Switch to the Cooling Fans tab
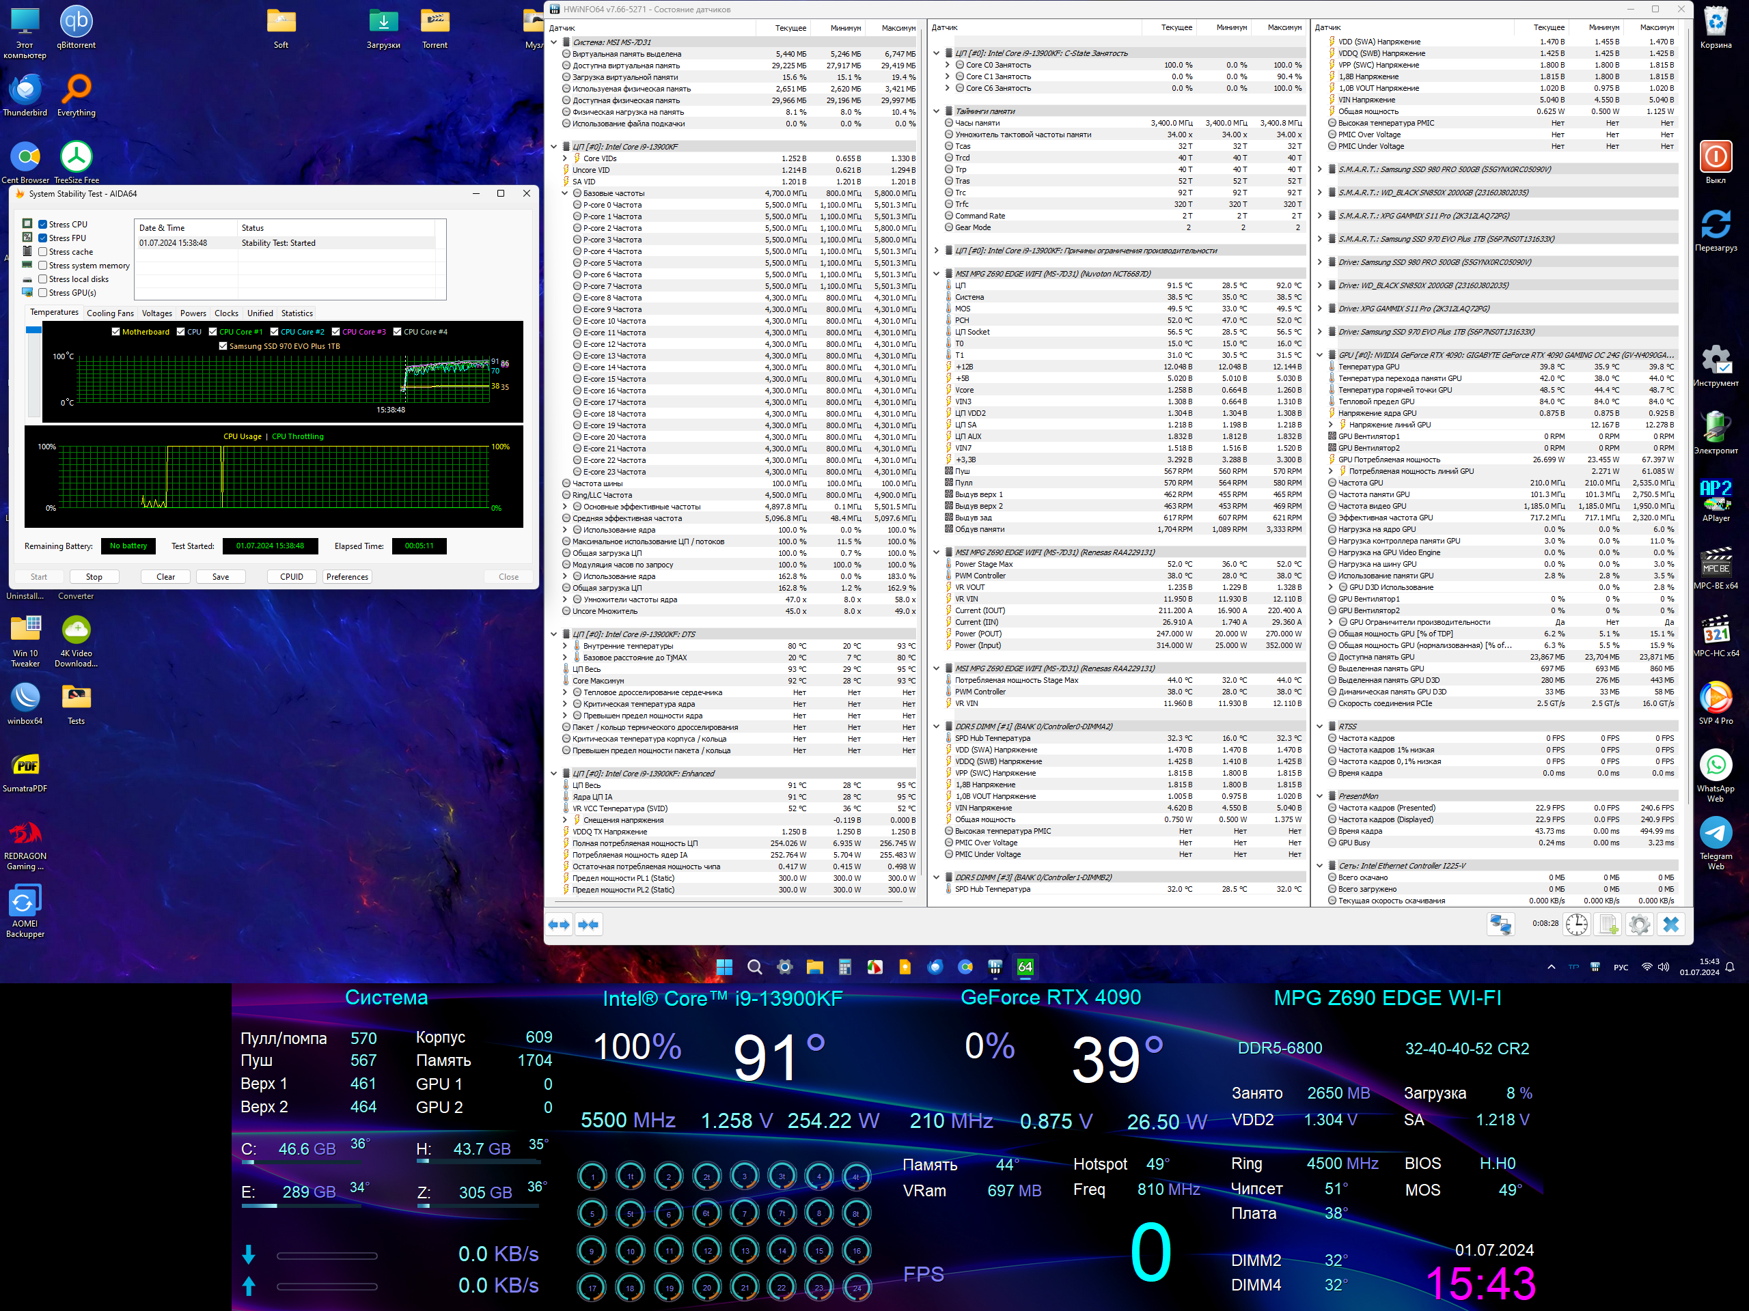The width and height of the screenshot is (1749, 1311). 110,313
